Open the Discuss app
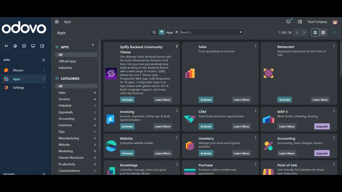This screenshot has height=192, width=342. (x=18, y=70)
